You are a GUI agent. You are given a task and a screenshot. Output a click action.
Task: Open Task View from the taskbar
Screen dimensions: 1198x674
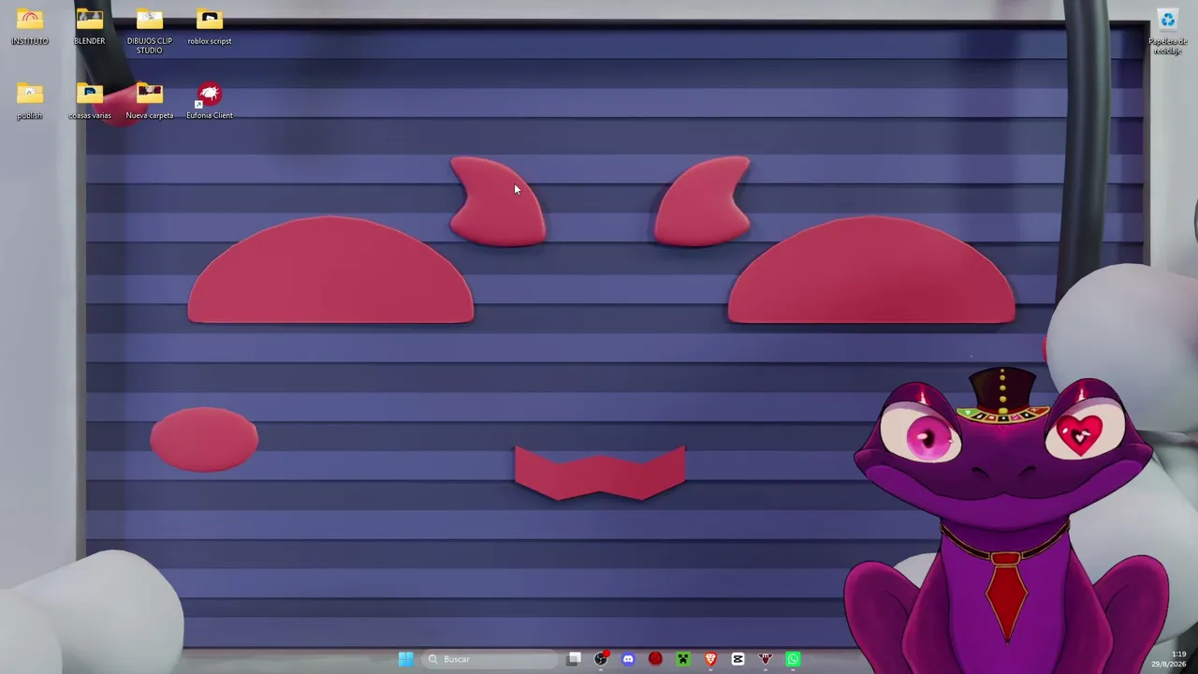tap(574, 659)
